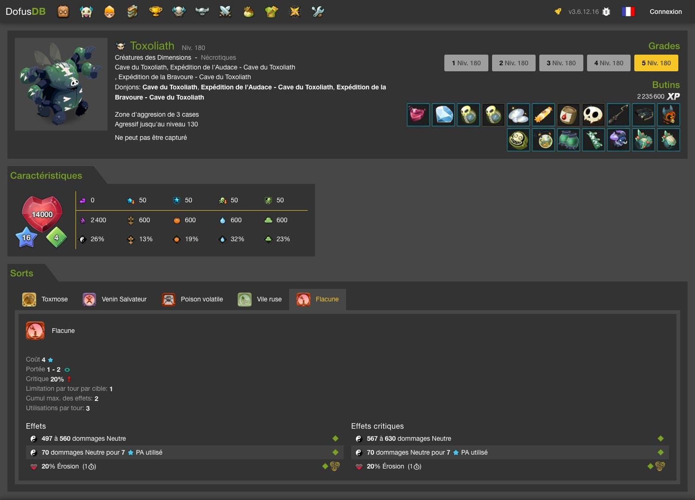Open the purple creature loot item
Screen dimensions: 695x500
point(619,140)
